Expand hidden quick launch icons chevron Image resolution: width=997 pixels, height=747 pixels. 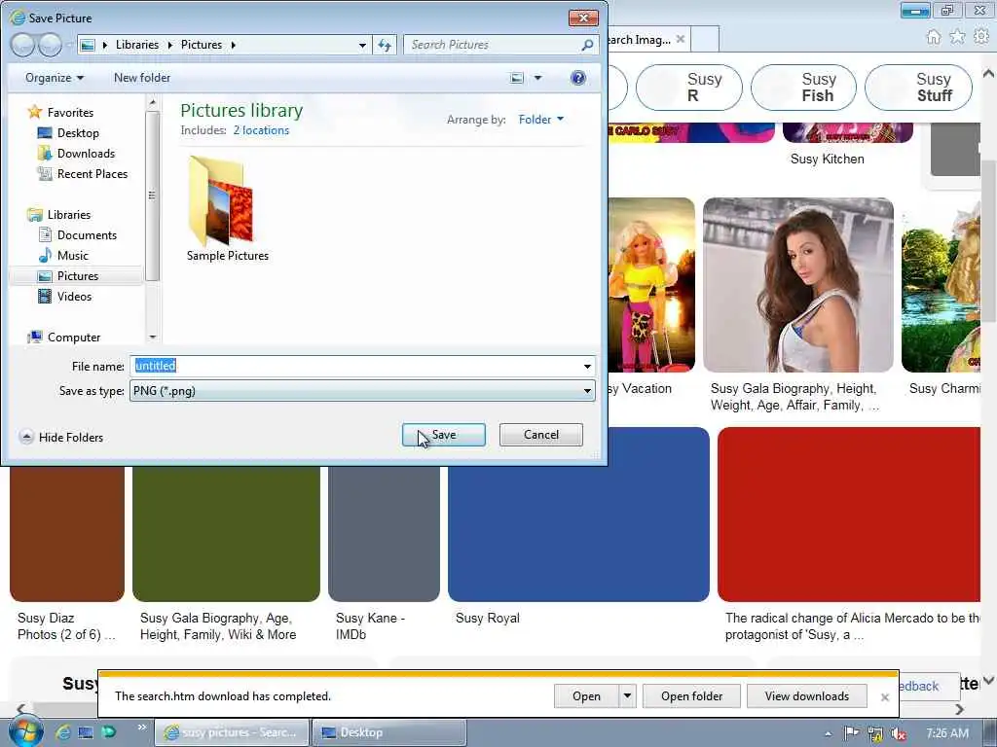coord(142,728)
